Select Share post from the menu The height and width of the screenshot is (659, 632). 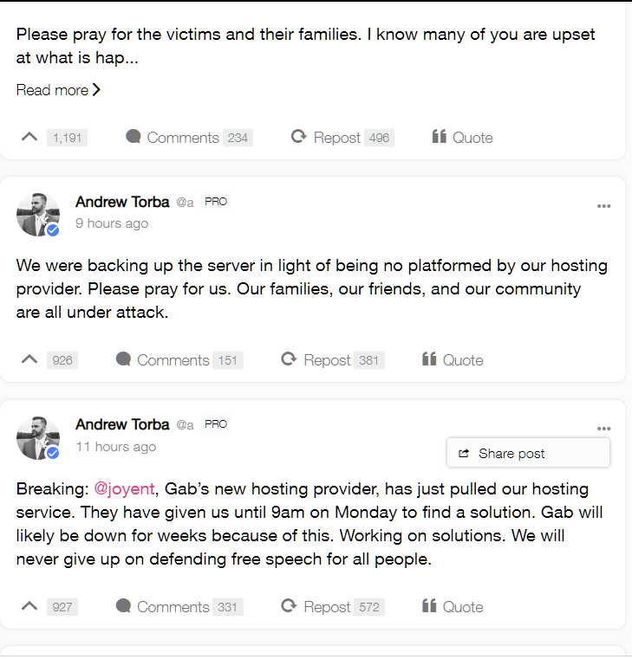tap(528, 454)
